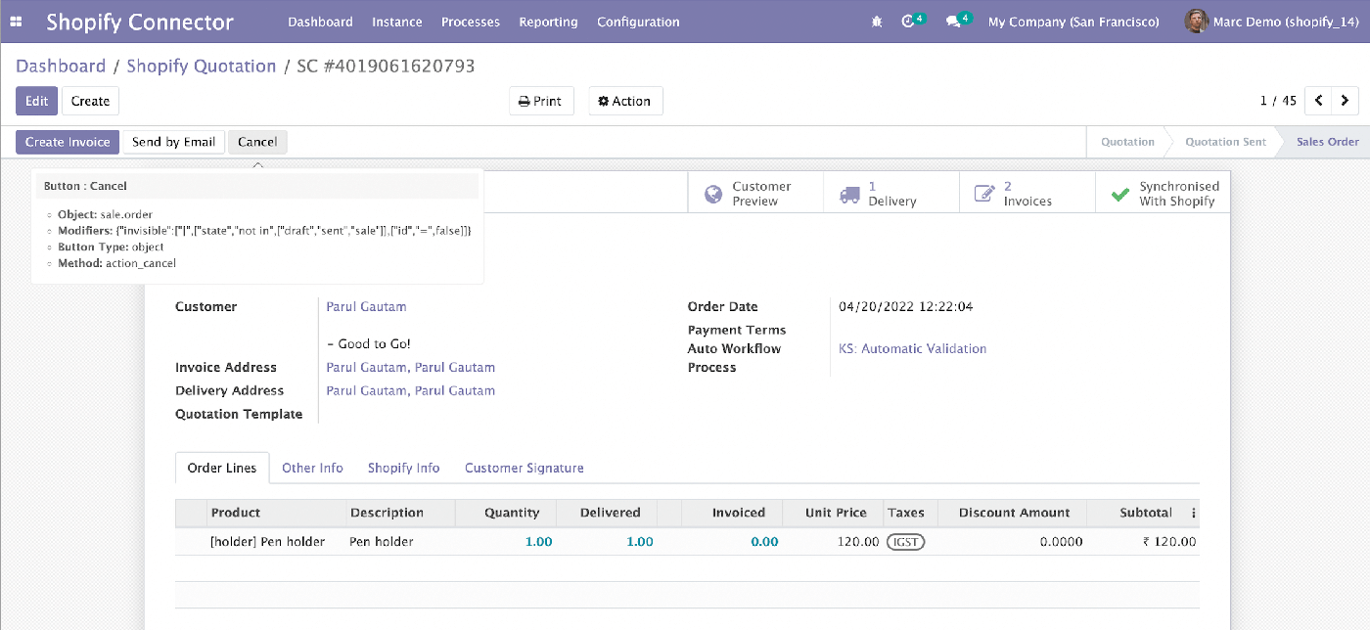
Task: Click the Create button
Action: pyautogui.click(x=90, y=101)
